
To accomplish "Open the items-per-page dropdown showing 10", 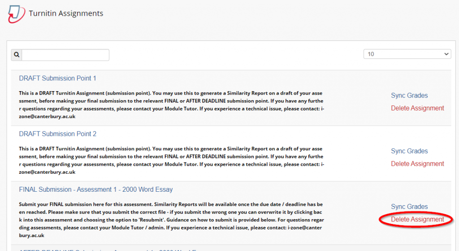I will pos(407,54).
